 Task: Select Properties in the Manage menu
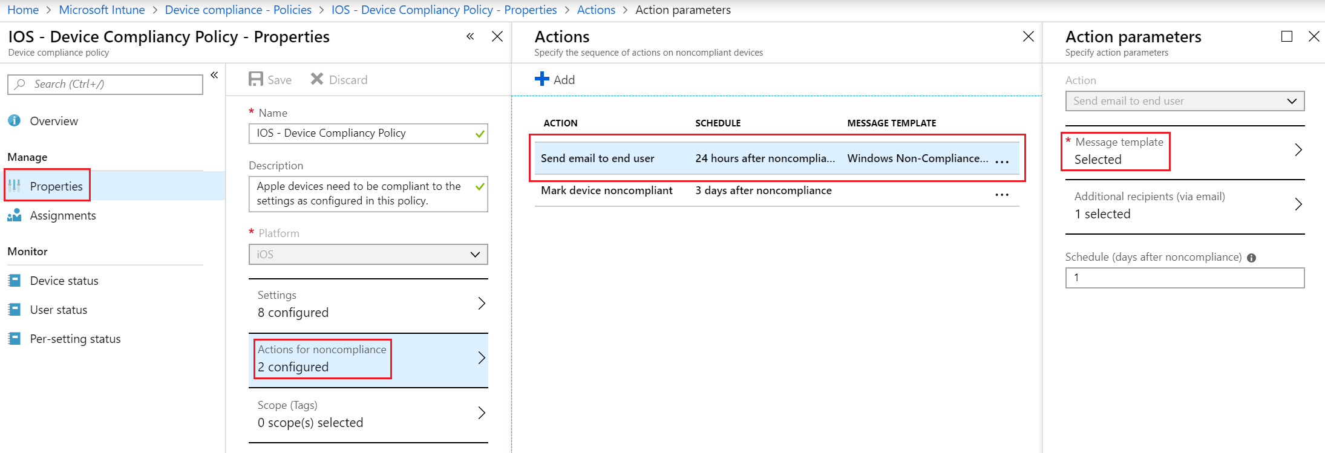[56, 187]
